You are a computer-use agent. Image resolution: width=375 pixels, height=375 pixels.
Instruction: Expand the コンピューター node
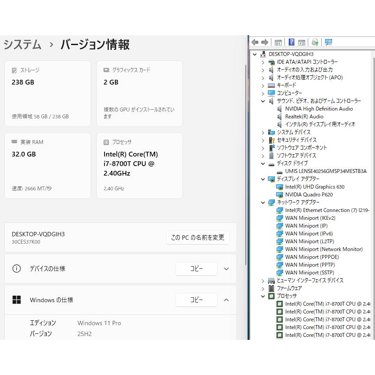pyautogui.click(x=263, y=94)
